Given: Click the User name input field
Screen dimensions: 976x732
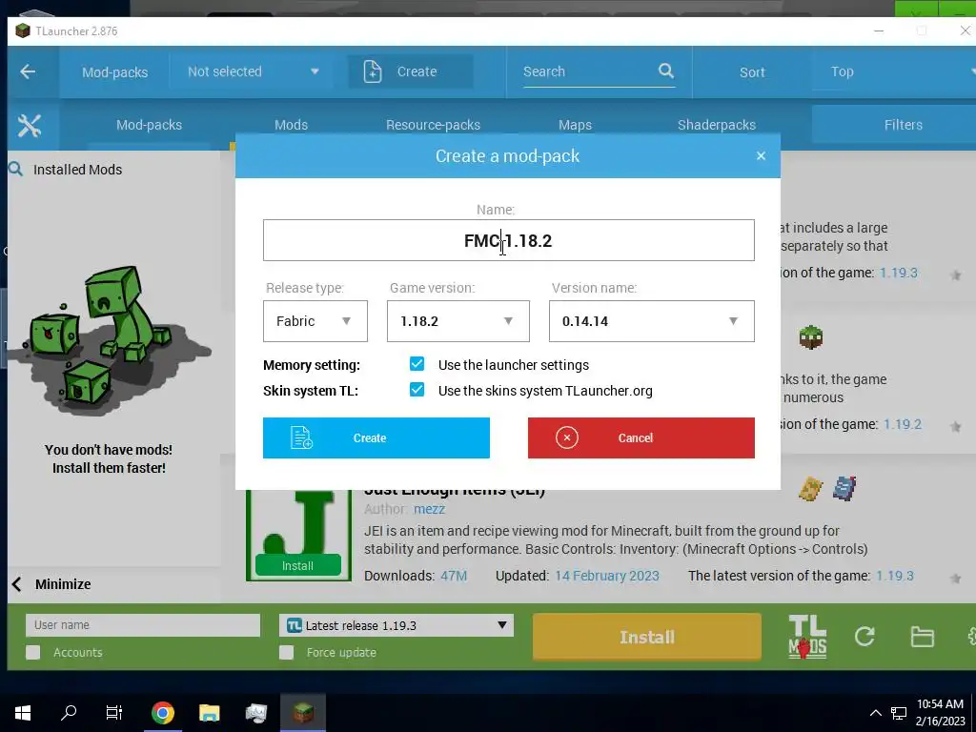Looking at the screenshot, I should 143,625.
